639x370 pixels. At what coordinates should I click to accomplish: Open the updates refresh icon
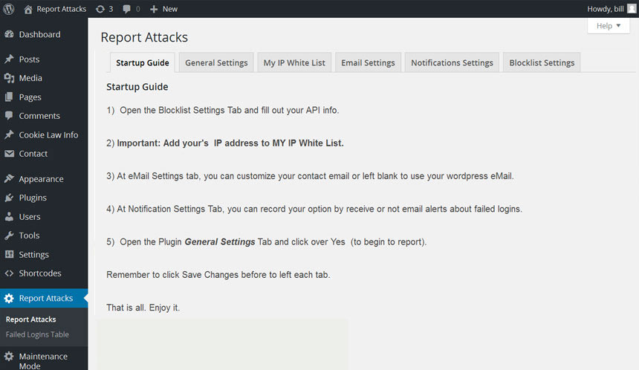click(x=100, y=9)
